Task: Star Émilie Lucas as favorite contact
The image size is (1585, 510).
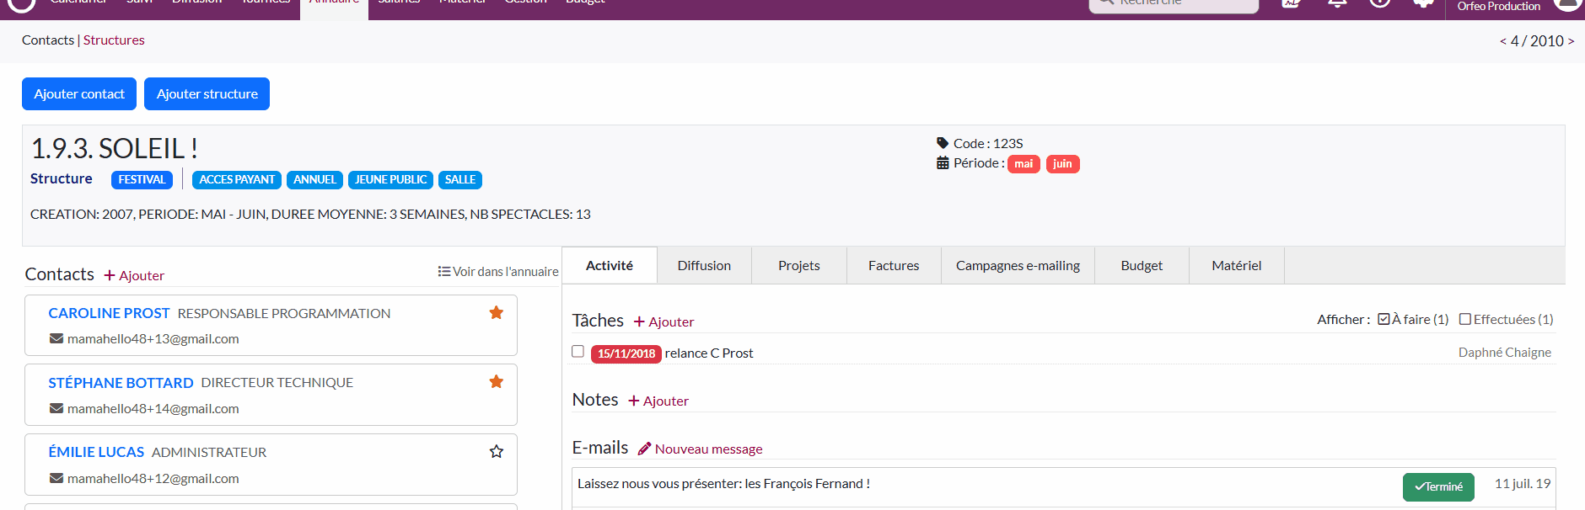Action: [497, 452]
